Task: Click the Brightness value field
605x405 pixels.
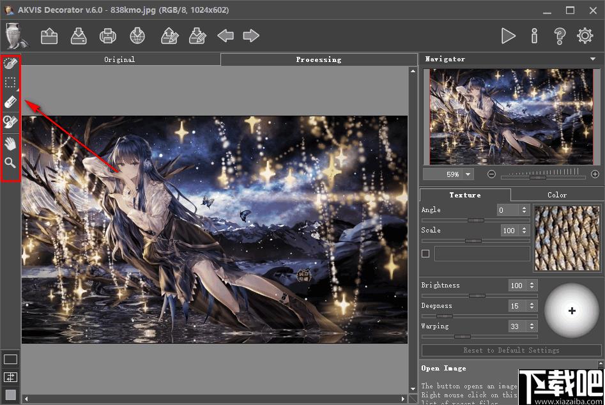Action: (x=517, y=286)
